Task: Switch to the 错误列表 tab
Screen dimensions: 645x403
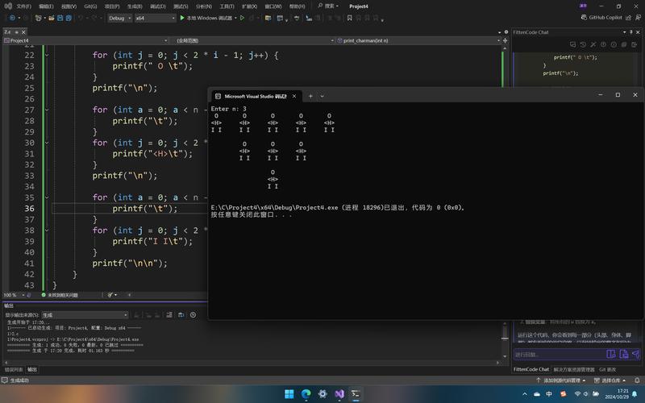Action: click(14, 370)
